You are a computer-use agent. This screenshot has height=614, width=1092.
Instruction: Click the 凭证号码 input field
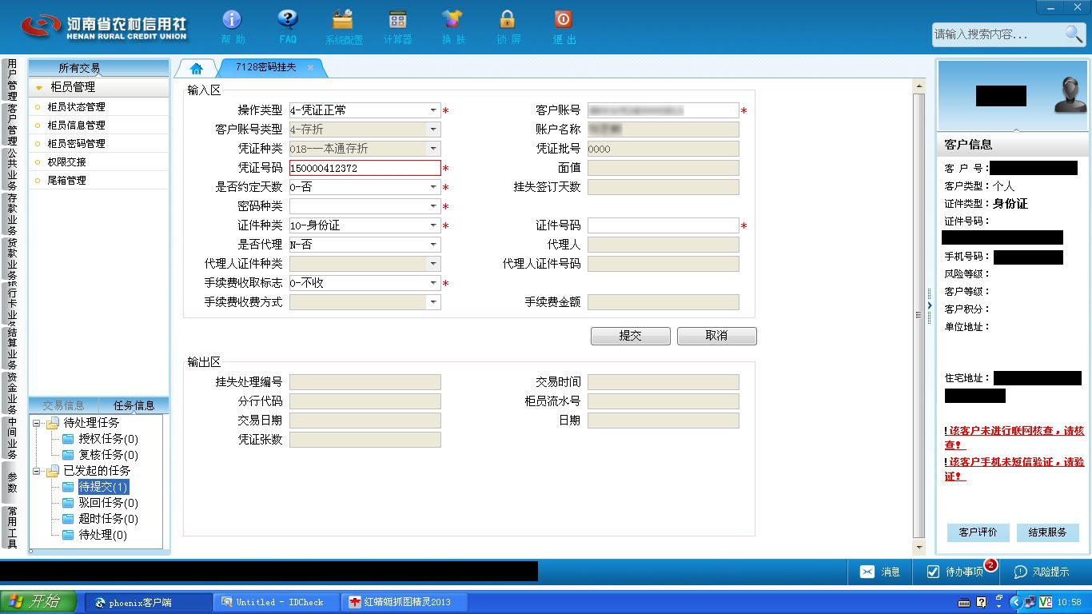[365, 168]
